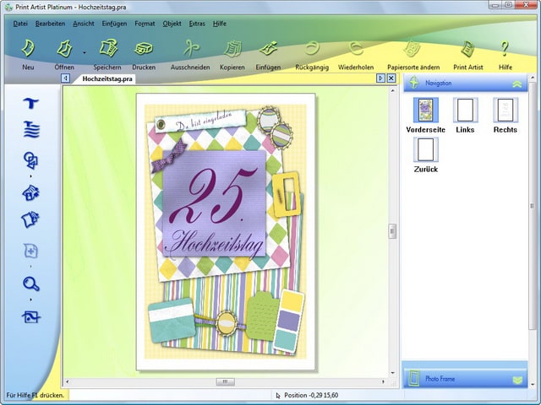Close the document tab with X button
Viewport: 541px width, 405px height.
pyautogui.click(x=391, y=78)
